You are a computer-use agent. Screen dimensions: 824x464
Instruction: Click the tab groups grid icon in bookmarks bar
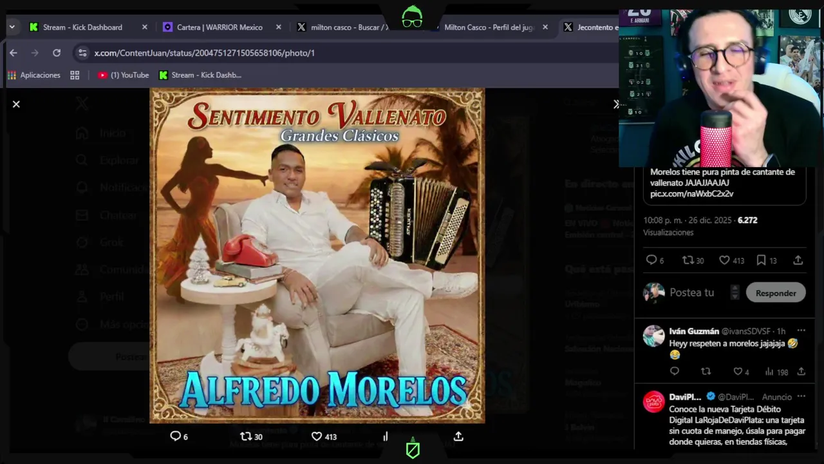(x=75, y=75)
